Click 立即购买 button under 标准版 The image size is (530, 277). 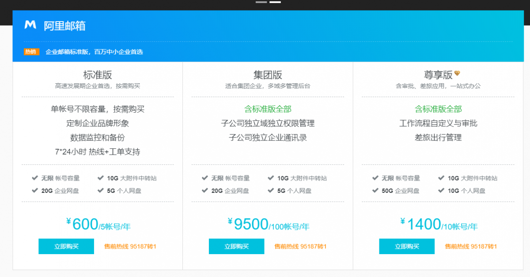66,246
